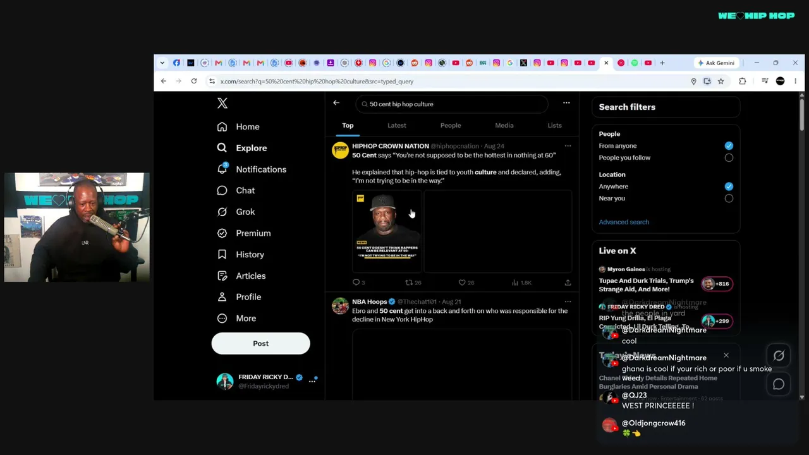Click the Chrome address bar URL
The height and width of the screenshot is (455, 809).
tap(317, 81)
